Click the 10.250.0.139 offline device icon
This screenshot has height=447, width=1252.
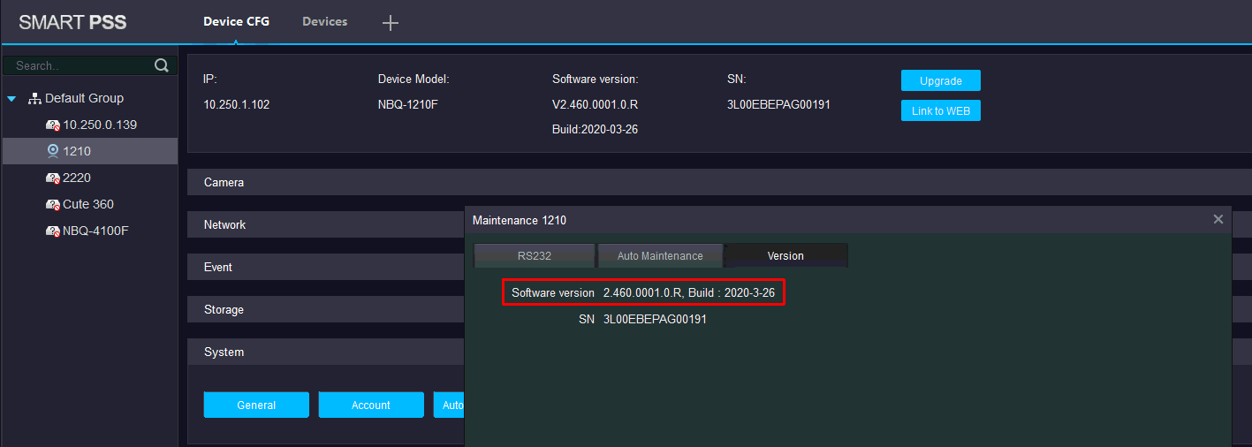point(52,125)
